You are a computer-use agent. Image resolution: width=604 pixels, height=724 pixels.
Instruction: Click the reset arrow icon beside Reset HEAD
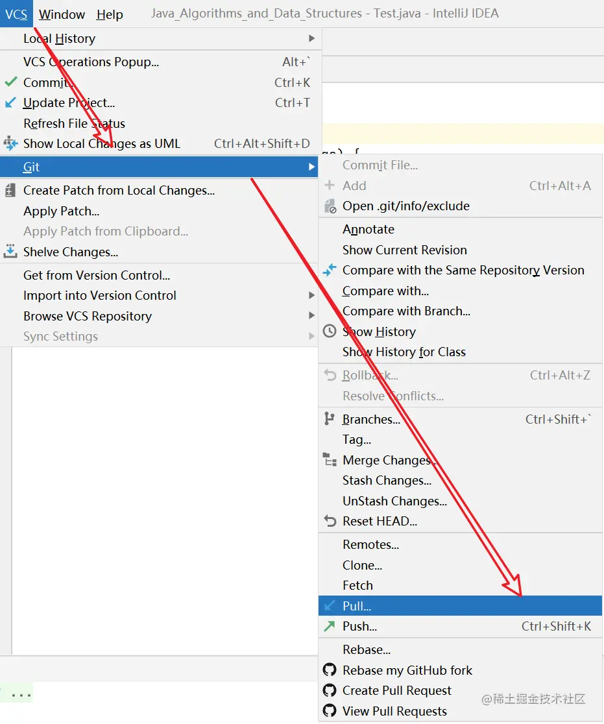330,521
